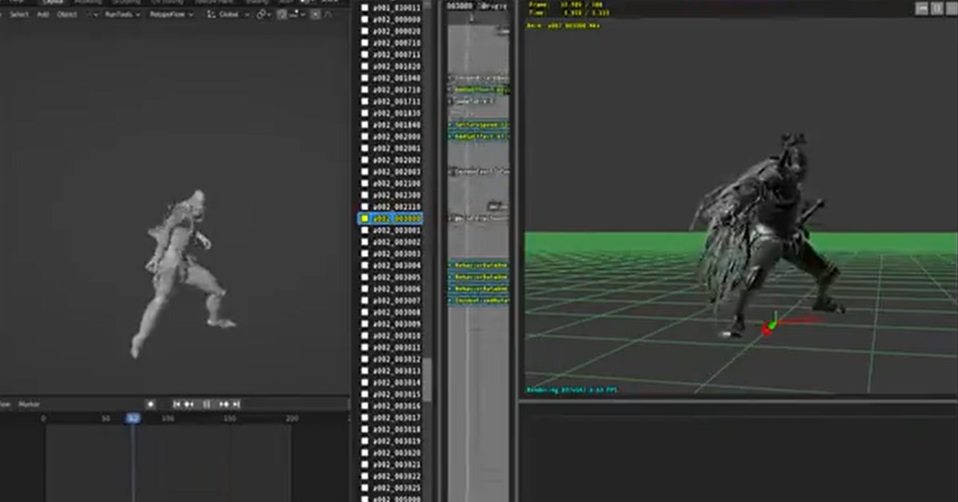Click the transform orientation icon beside Global
Viewport: 958px width, 502px height.
coord(212,14)
